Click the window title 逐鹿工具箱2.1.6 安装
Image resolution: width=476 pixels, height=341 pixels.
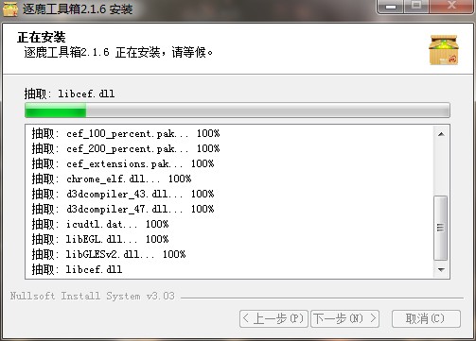[78, 9]
